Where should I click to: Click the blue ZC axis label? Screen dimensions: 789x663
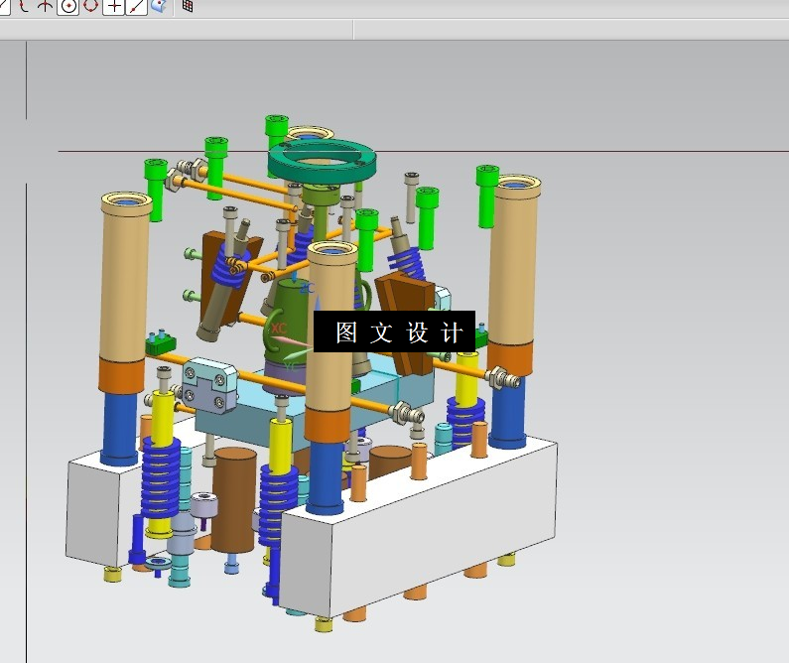pos(307,289)
